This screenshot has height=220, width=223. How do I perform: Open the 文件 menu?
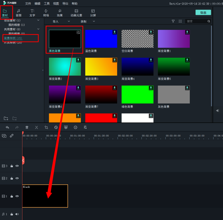tap(28, 3)
